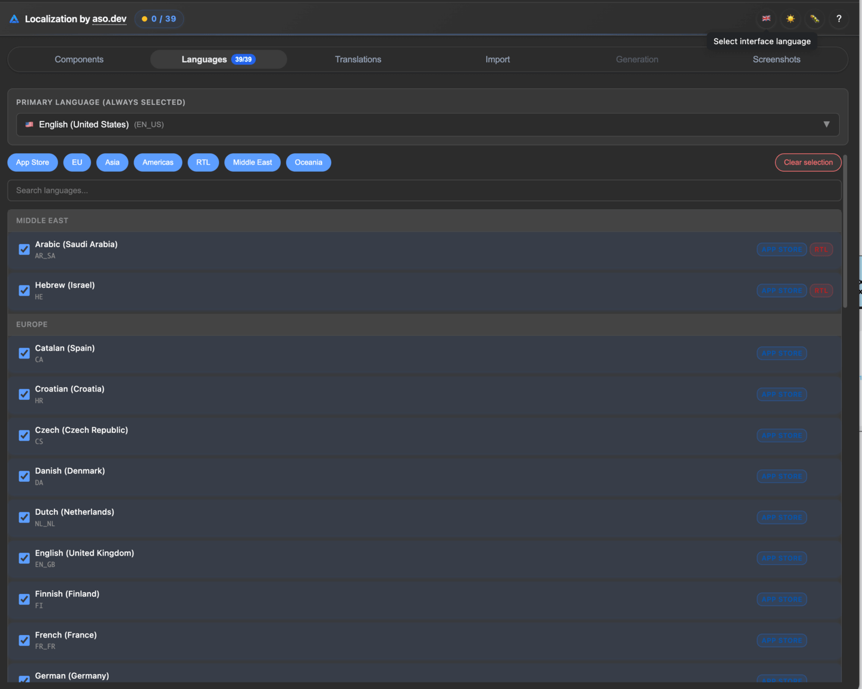862x689 pixels.
Task: Uncheck Arabic (Saudi Arabia) checkbox
Action: point(24,250)
